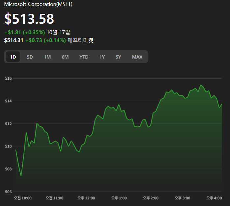
Task: Click the 애프터마켓 label
Action: [80, 40]
